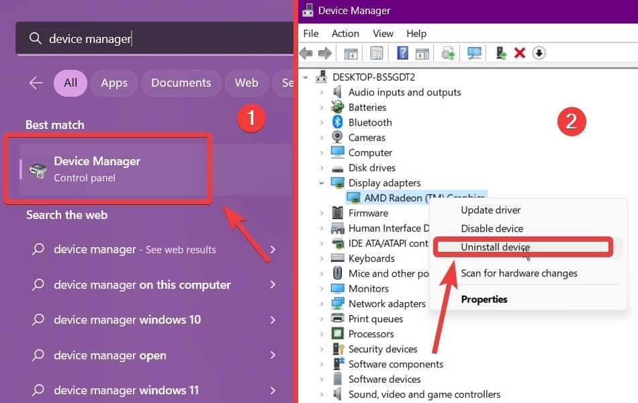Open the Help menu

coord(416,34)
